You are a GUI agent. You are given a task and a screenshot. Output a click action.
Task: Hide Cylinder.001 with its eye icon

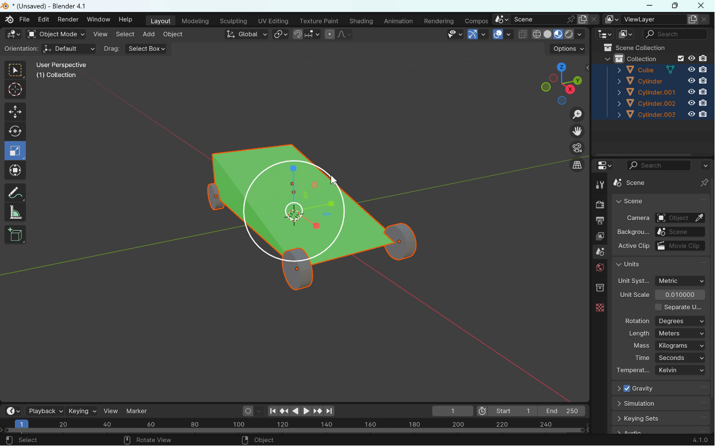[x=692, y=92]
